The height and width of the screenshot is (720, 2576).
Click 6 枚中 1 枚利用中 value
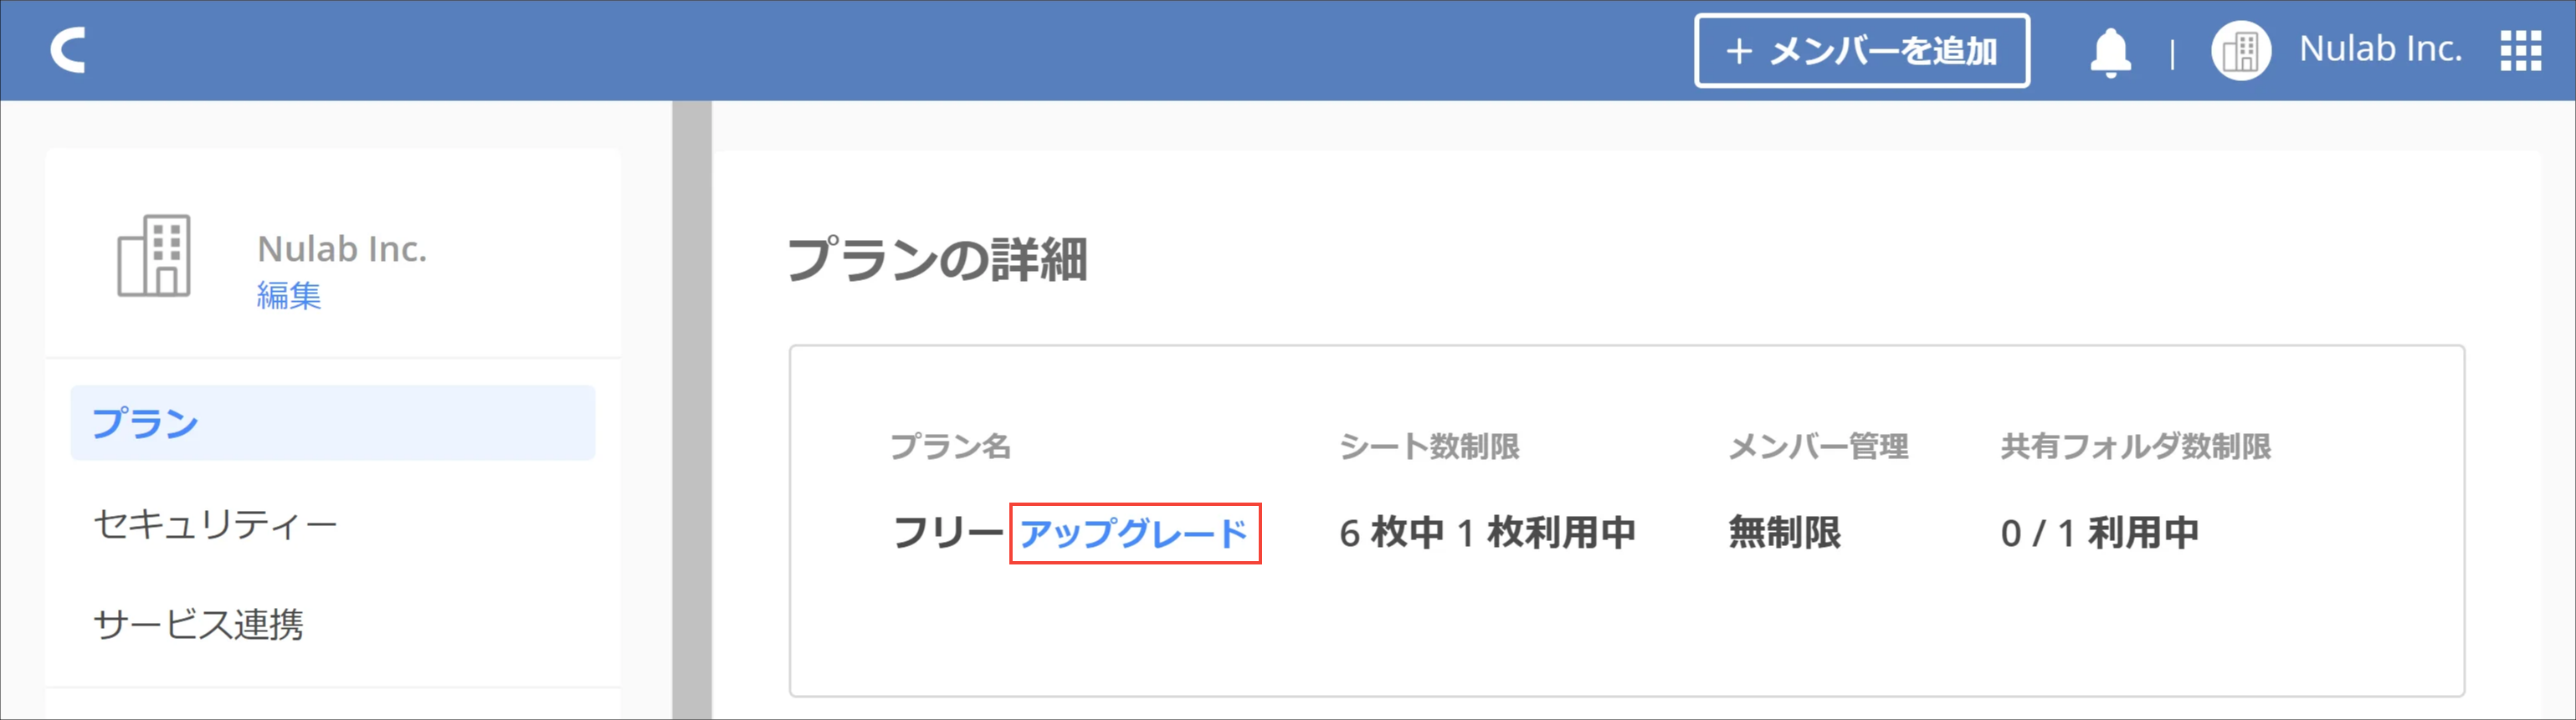1487,532
